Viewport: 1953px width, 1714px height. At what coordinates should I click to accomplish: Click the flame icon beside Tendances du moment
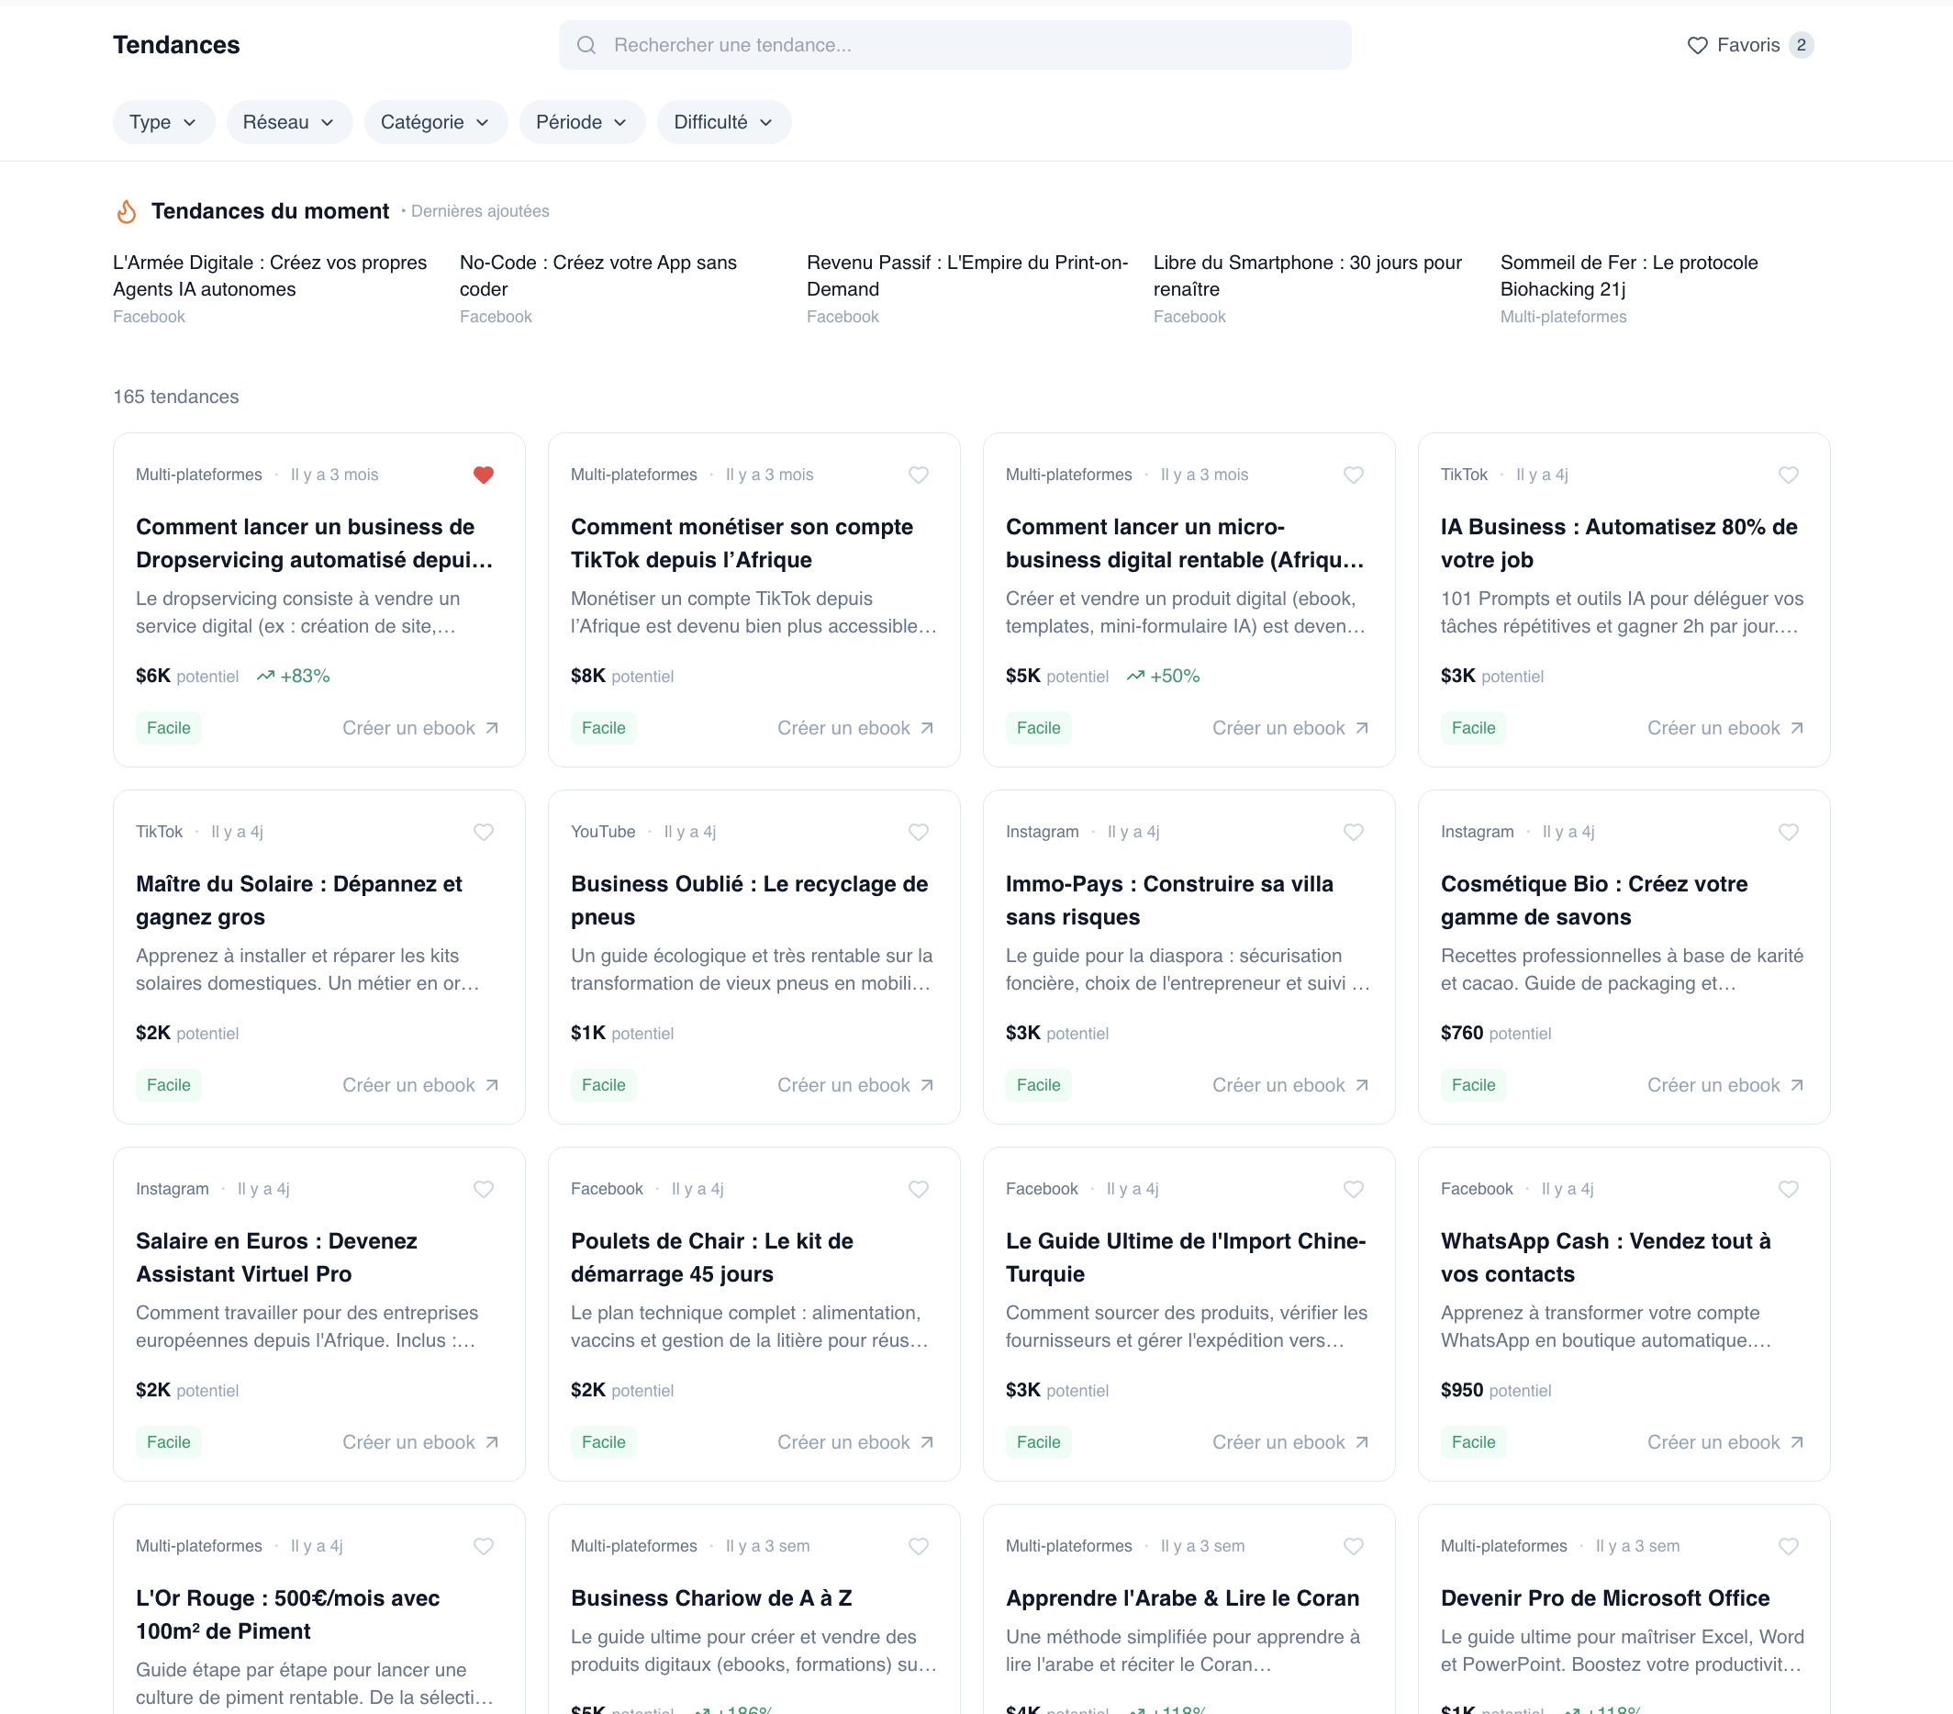(x=126, y=211)
